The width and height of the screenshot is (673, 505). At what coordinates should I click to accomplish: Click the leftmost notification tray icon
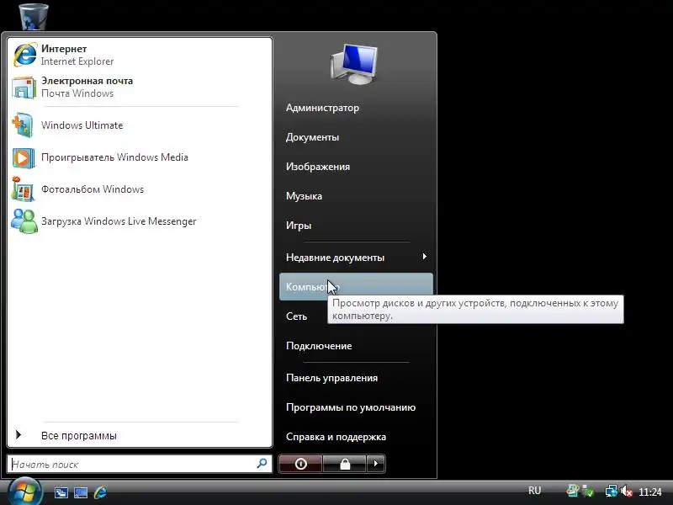(572, 491)
